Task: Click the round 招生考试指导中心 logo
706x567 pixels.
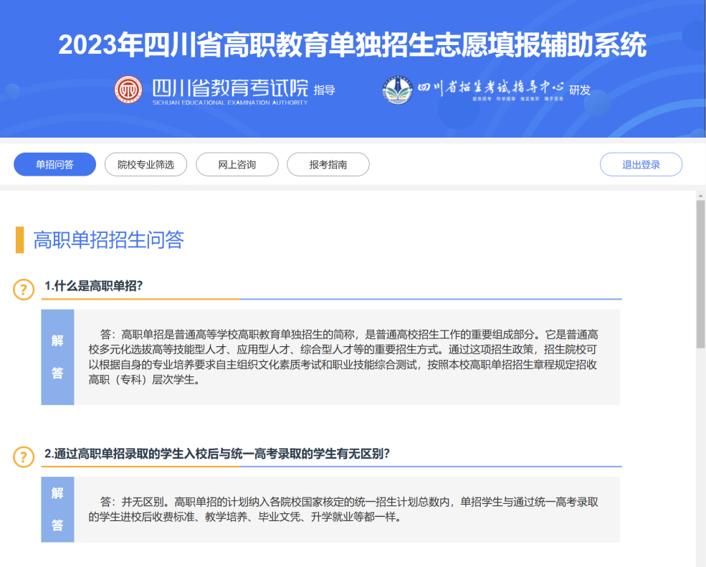Action: tap(396, 90)
